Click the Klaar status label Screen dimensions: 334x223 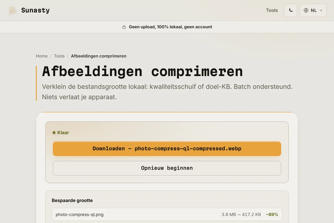tap(63, 133)
